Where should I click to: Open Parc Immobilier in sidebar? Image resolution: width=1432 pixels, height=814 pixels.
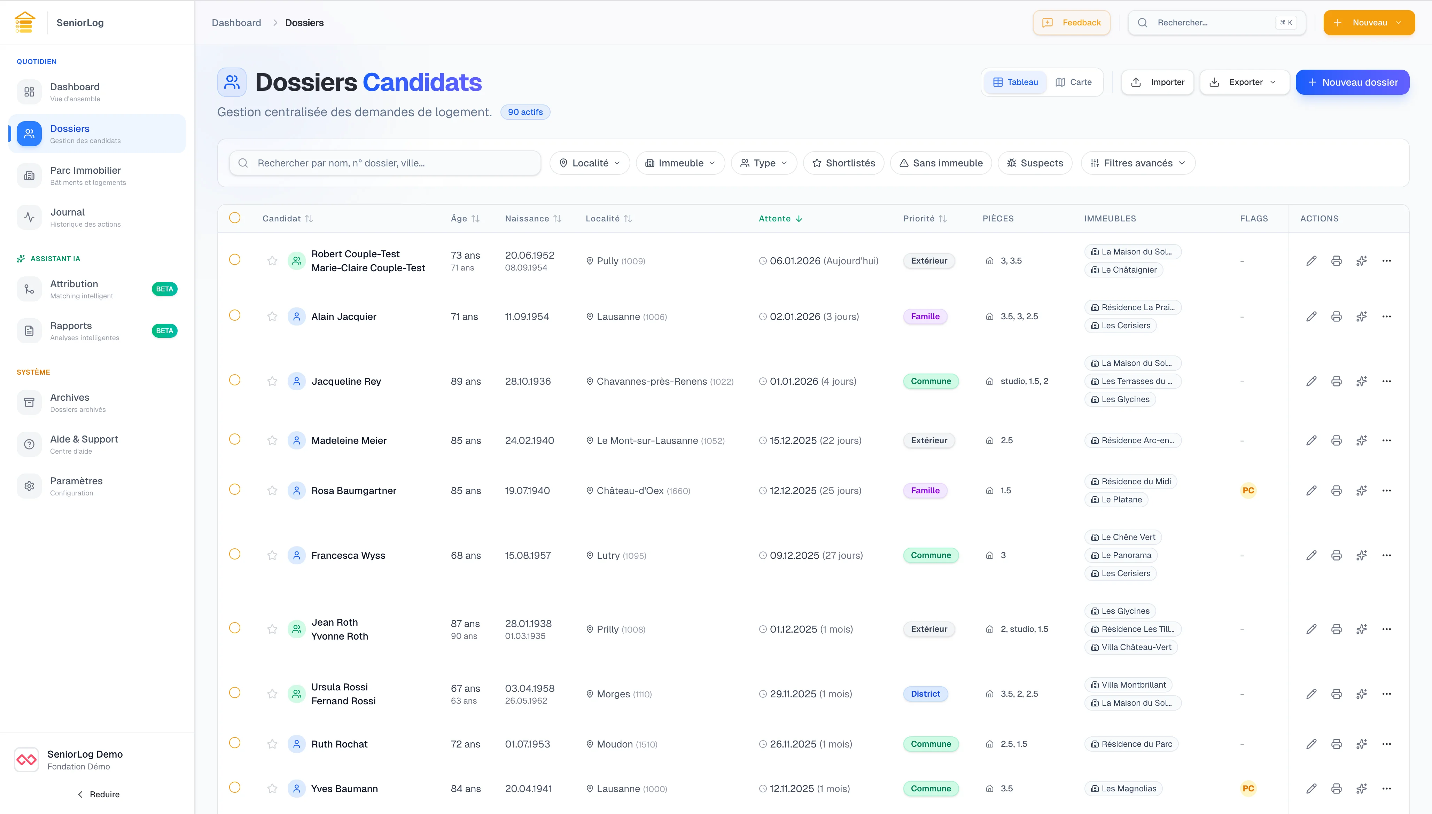(x=85, y=175)
